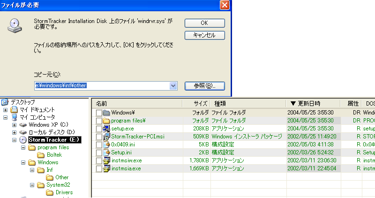
Task: Check the box for instmsiw.exe
Action: (99, 160)
